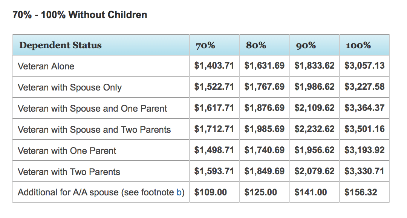Click the 70% - 100% Without Children heading
This screenshot has width=407, height=218.
tap(80, 15)
